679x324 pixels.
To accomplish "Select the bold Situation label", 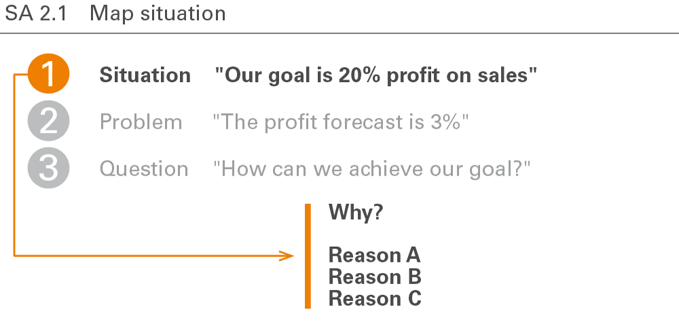I will click(x=145, y=75).
